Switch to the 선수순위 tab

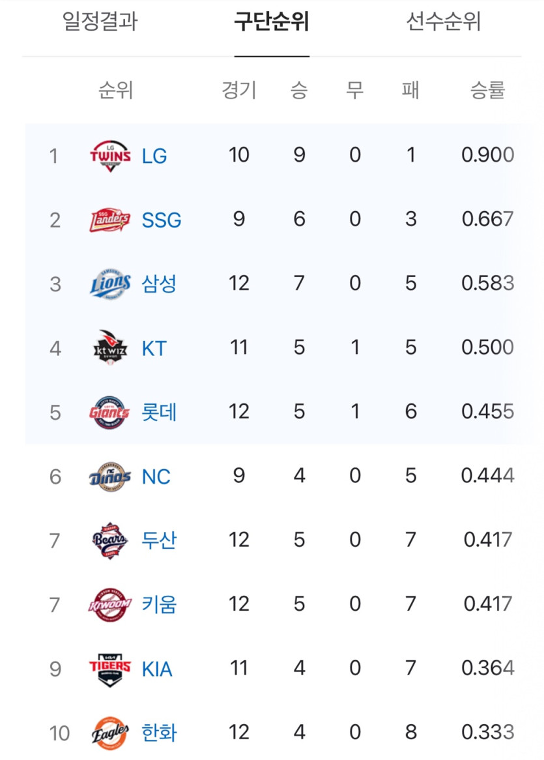tap(443, 22)
